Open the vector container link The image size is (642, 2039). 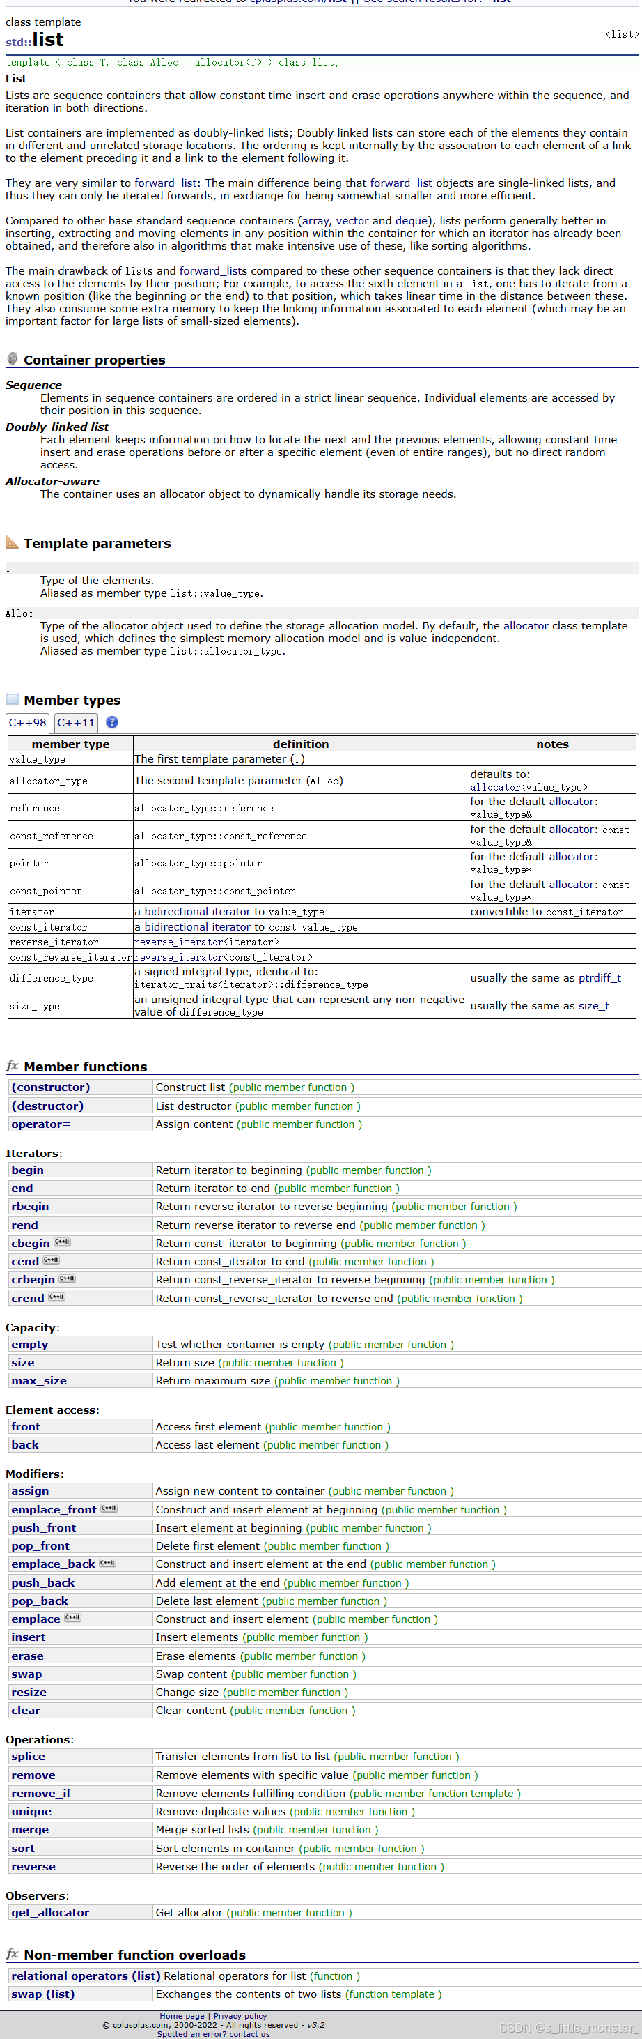352,221
